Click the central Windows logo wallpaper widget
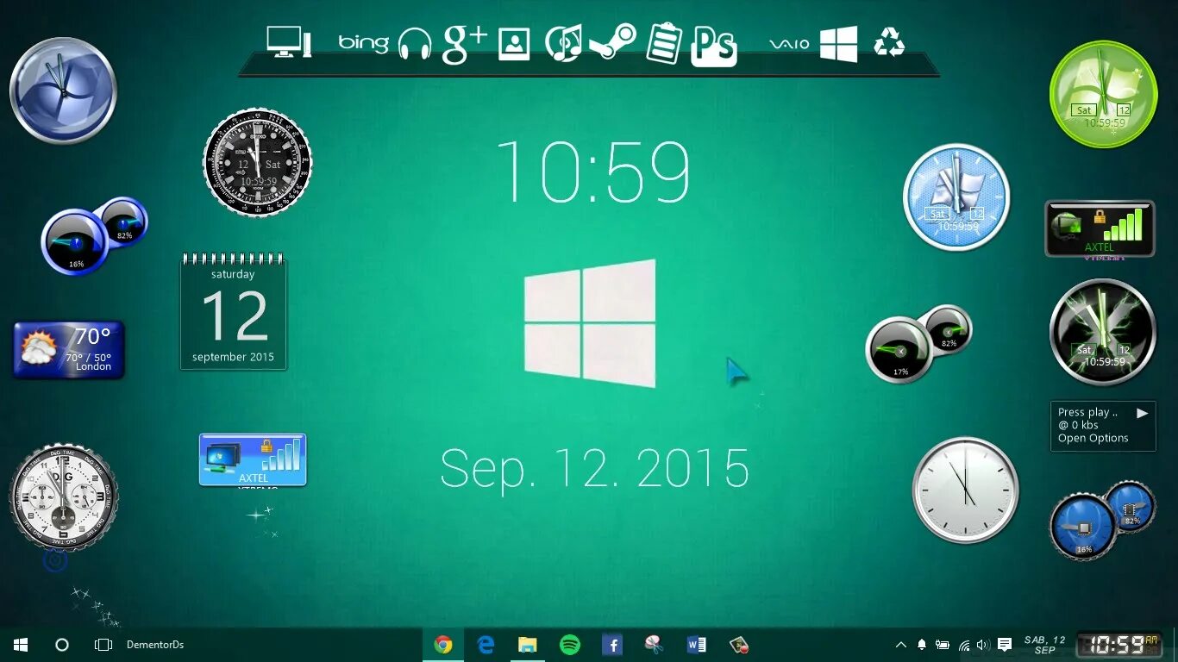Screen dimensions: 1178x662 (590, 323)
